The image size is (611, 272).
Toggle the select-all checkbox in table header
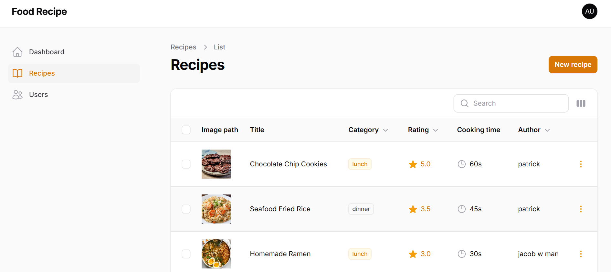pyautogui.click(x=186, y=130)
